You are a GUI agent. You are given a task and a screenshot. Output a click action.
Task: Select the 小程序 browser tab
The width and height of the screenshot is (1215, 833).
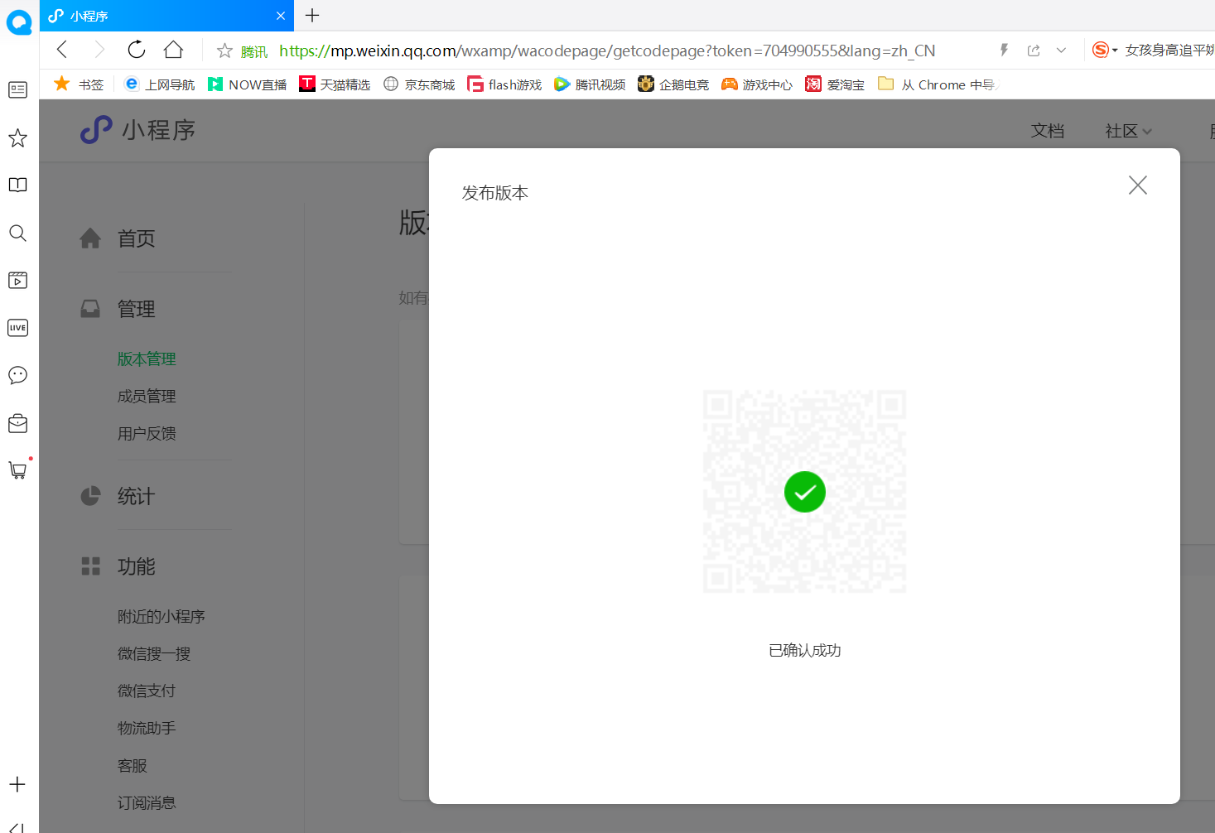[x=166, y=16]
